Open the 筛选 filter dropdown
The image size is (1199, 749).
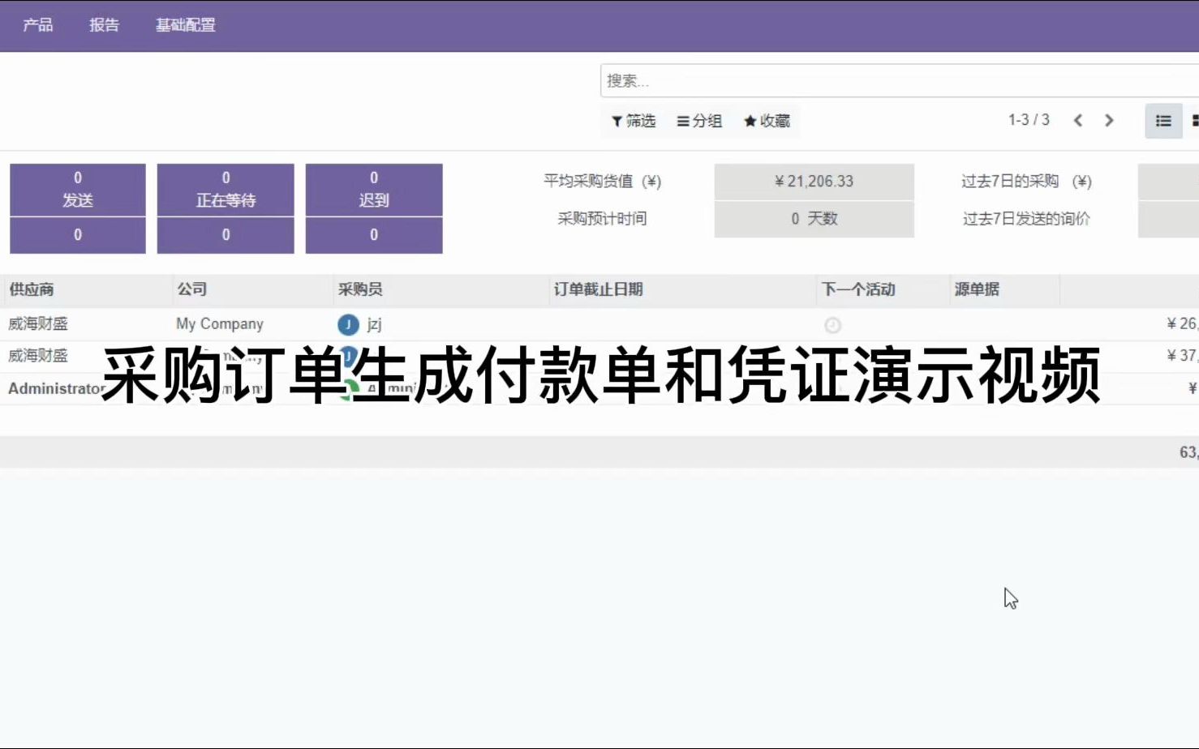pos(634,121)
